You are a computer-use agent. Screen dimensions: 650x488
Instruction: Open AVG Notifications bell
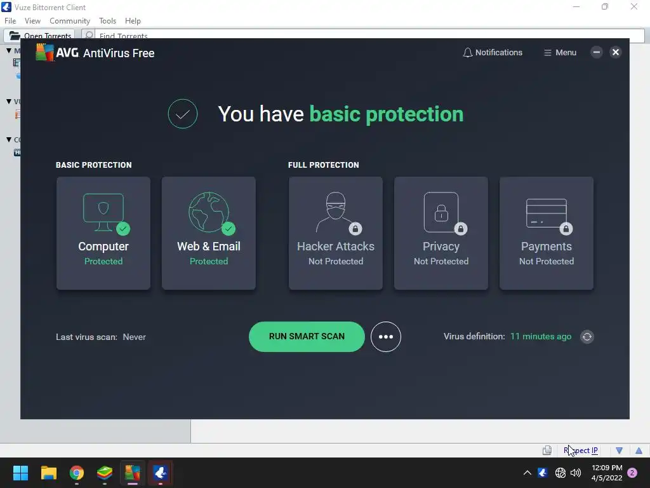click(x=493, y=53)
